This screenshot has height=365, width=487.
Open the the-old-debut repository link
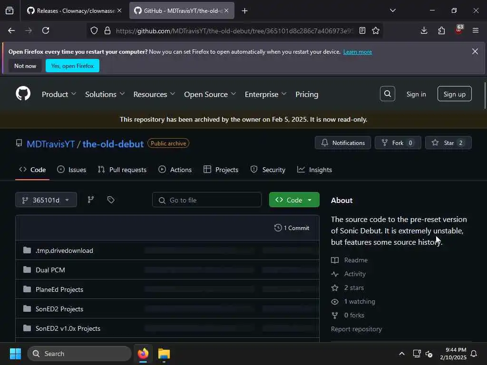point(113,144)
